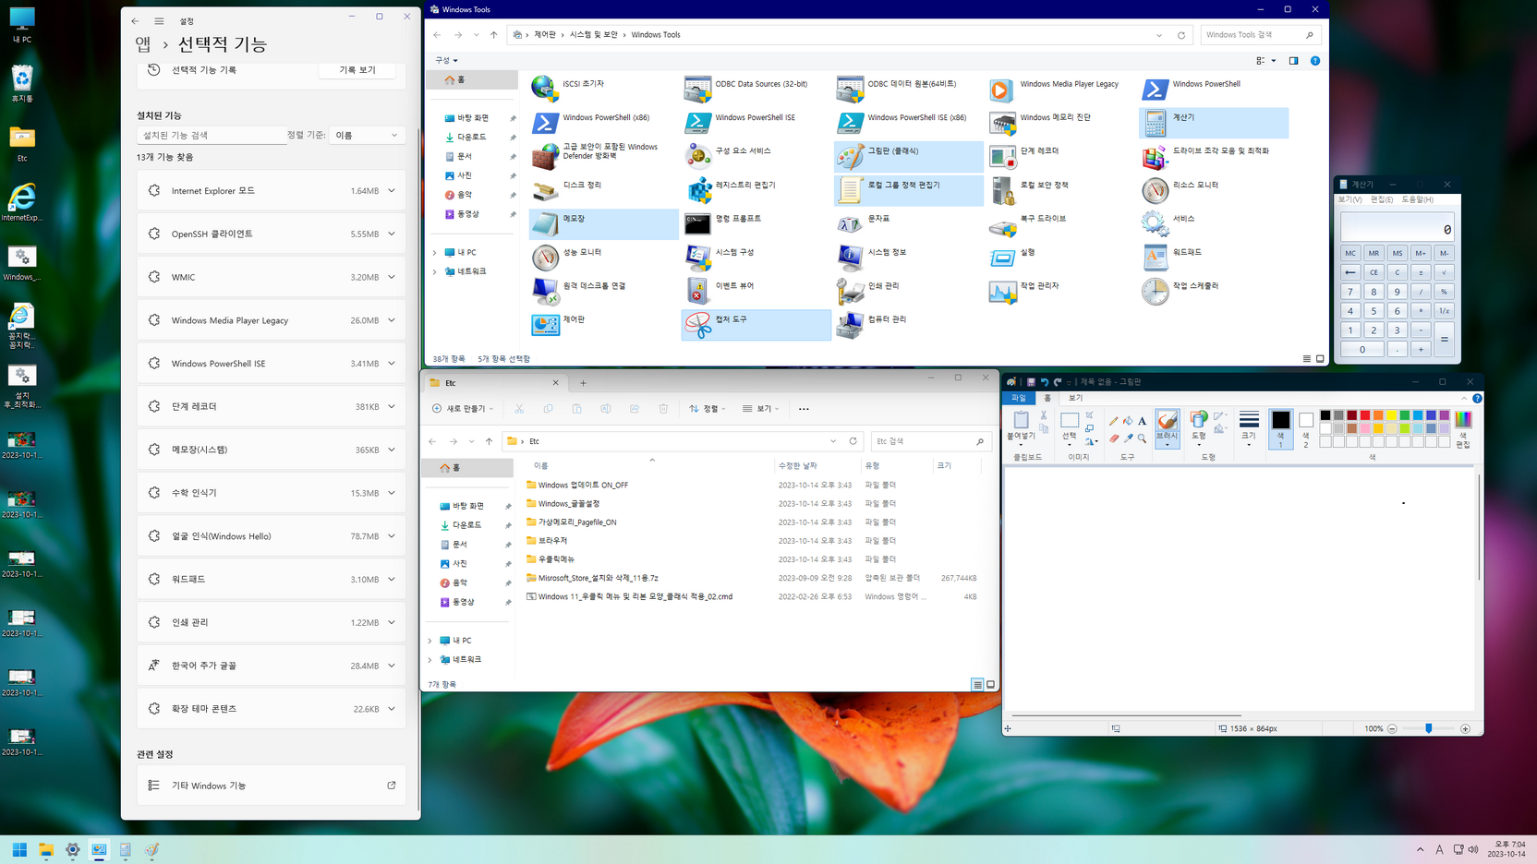Open 기타 Windows 기능 link in Settings
The height and width of the screenshot is (864, 1537).
(x=271, y=786)
